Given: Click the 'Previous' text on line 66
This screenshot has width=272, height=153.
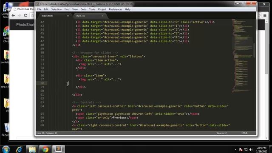Looking at the screenshot, I should [x=119, y=118].
